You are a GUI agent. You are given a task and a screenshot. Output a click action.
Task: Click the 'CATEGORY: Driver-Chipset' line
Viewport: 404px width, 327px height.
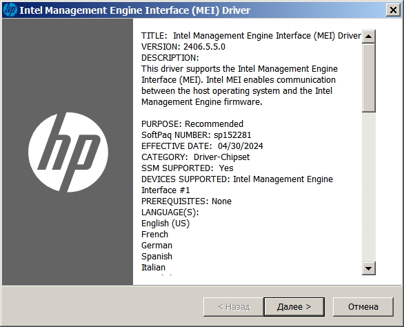tap(195, 157)
